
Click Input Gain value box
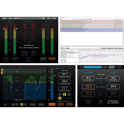[6, 58]
